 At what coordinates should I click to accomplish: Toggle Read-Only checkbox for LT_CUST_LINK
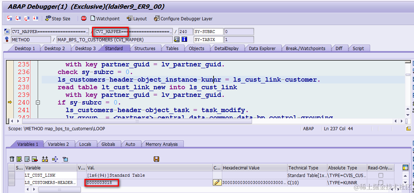click(x=381, y=175)
